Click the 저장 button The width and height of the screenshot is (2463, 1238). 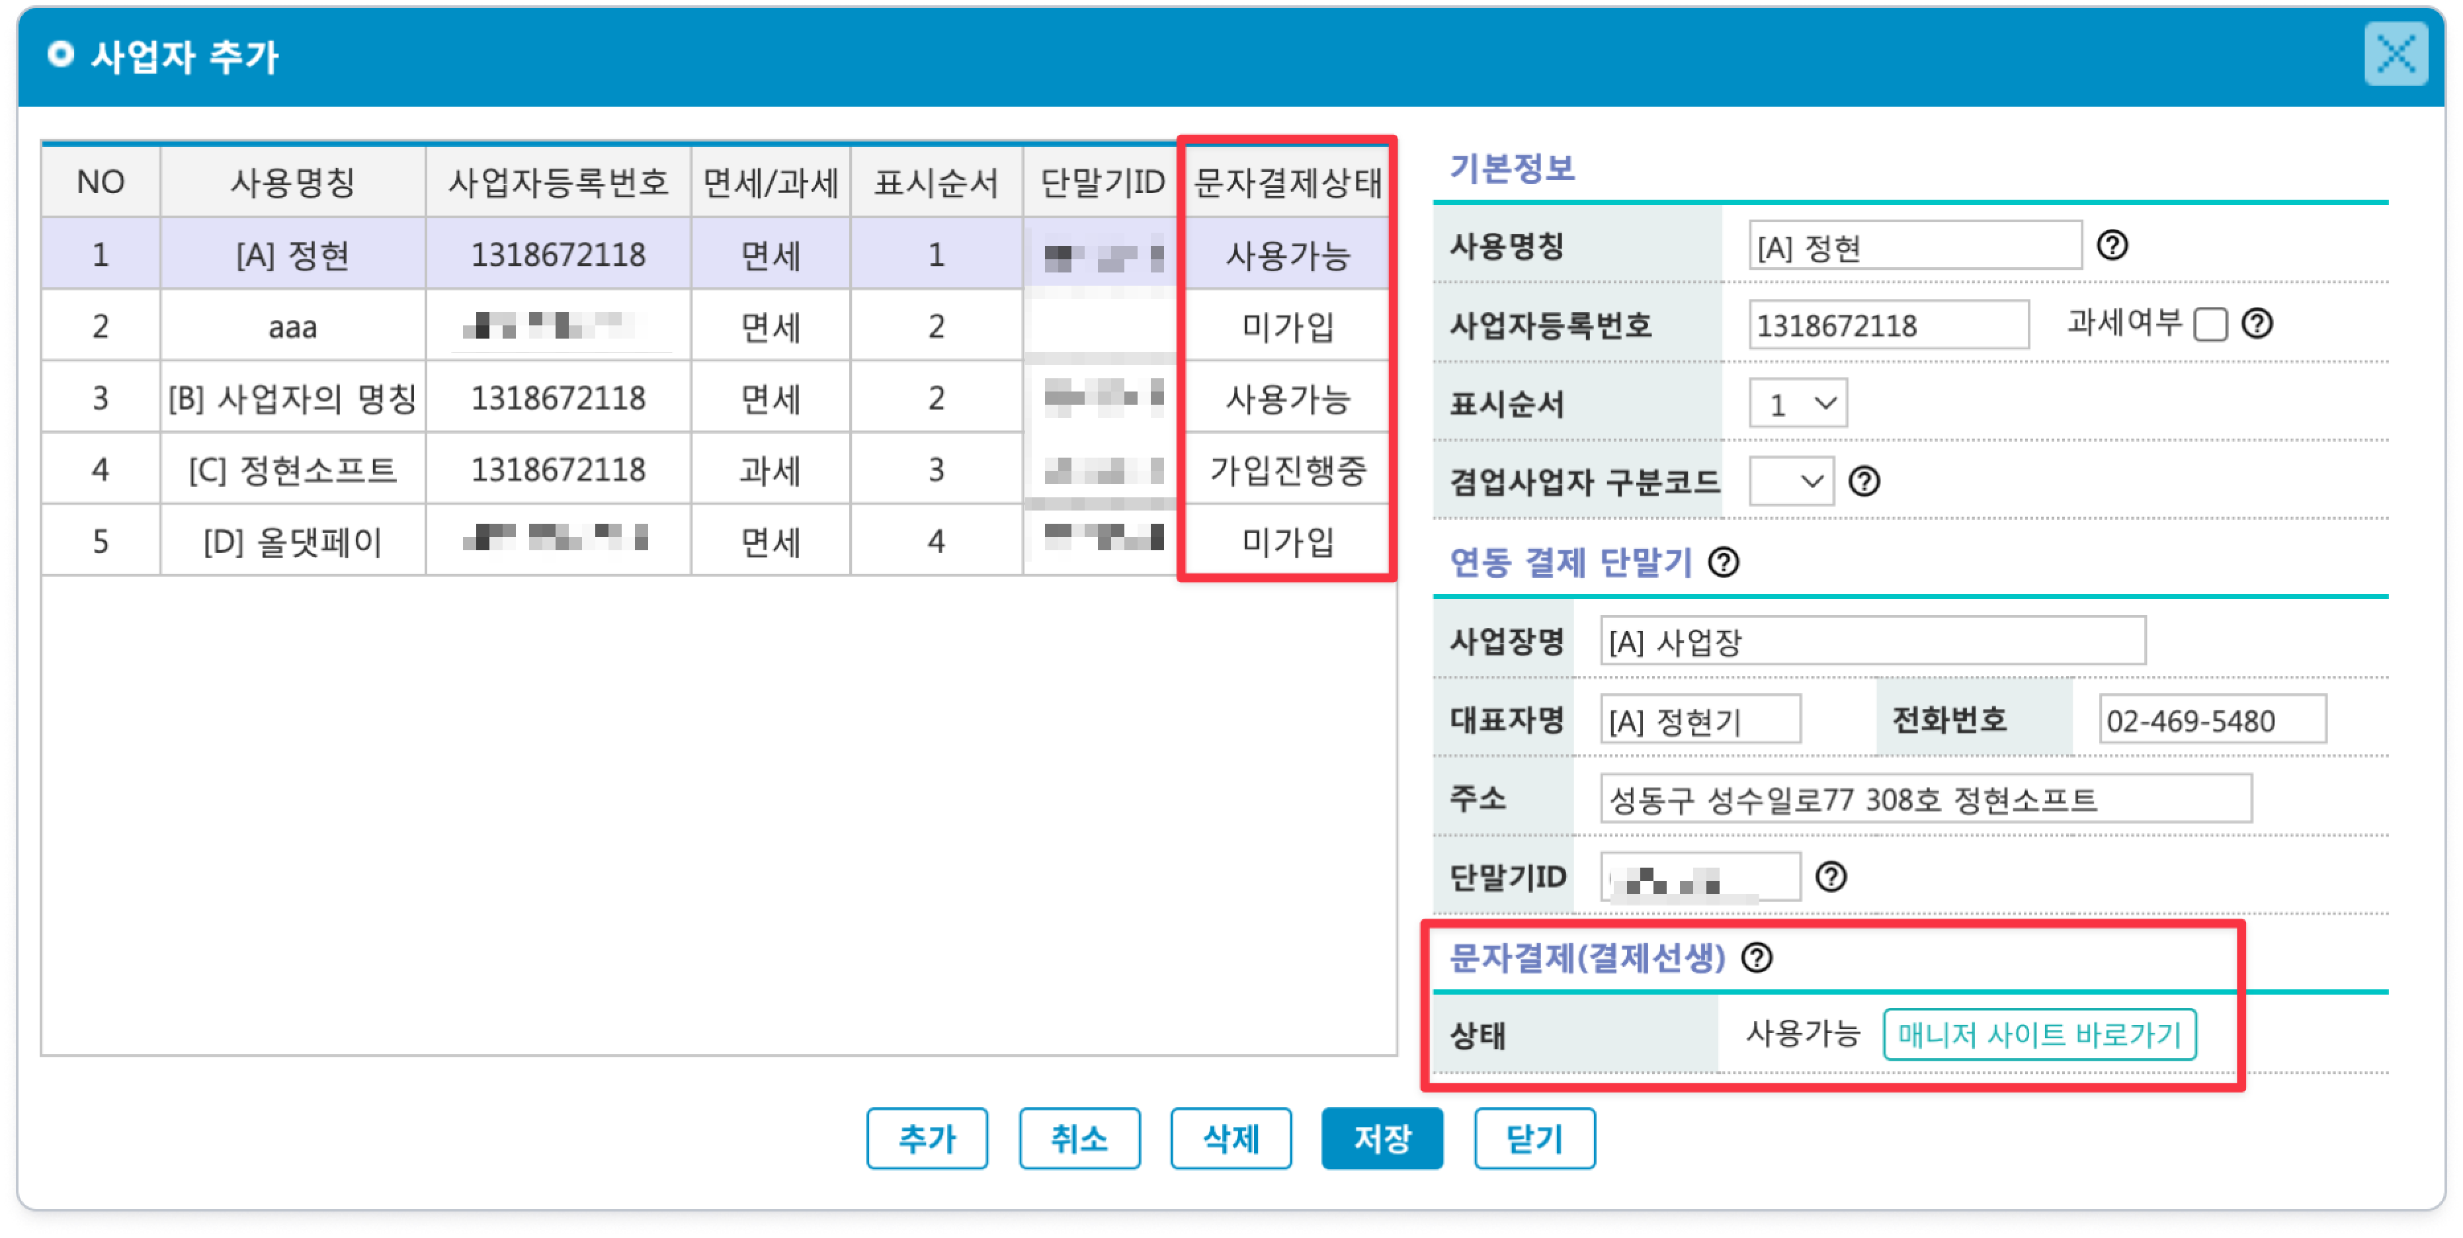1382,1137
